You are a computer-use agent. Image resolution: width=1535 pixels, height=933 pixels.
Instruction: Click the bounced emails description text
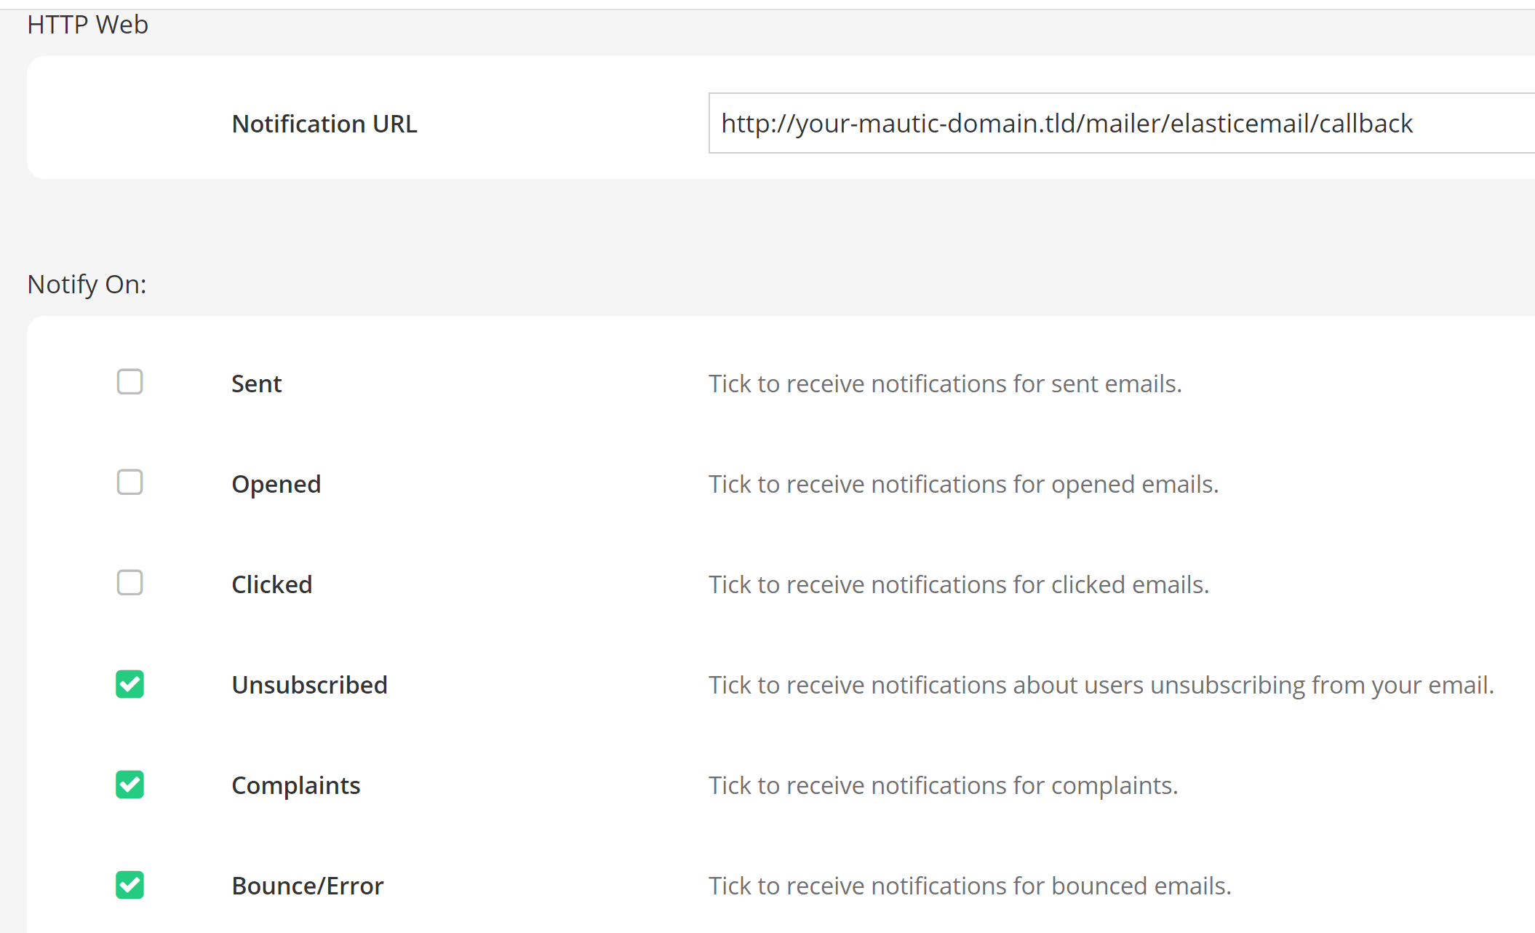click(x=970, y=885)
